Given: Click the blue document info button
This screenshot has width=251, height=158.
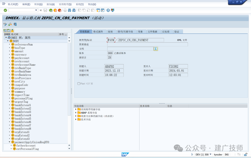Looking at the screenshot, I should [x=156, y=49].
